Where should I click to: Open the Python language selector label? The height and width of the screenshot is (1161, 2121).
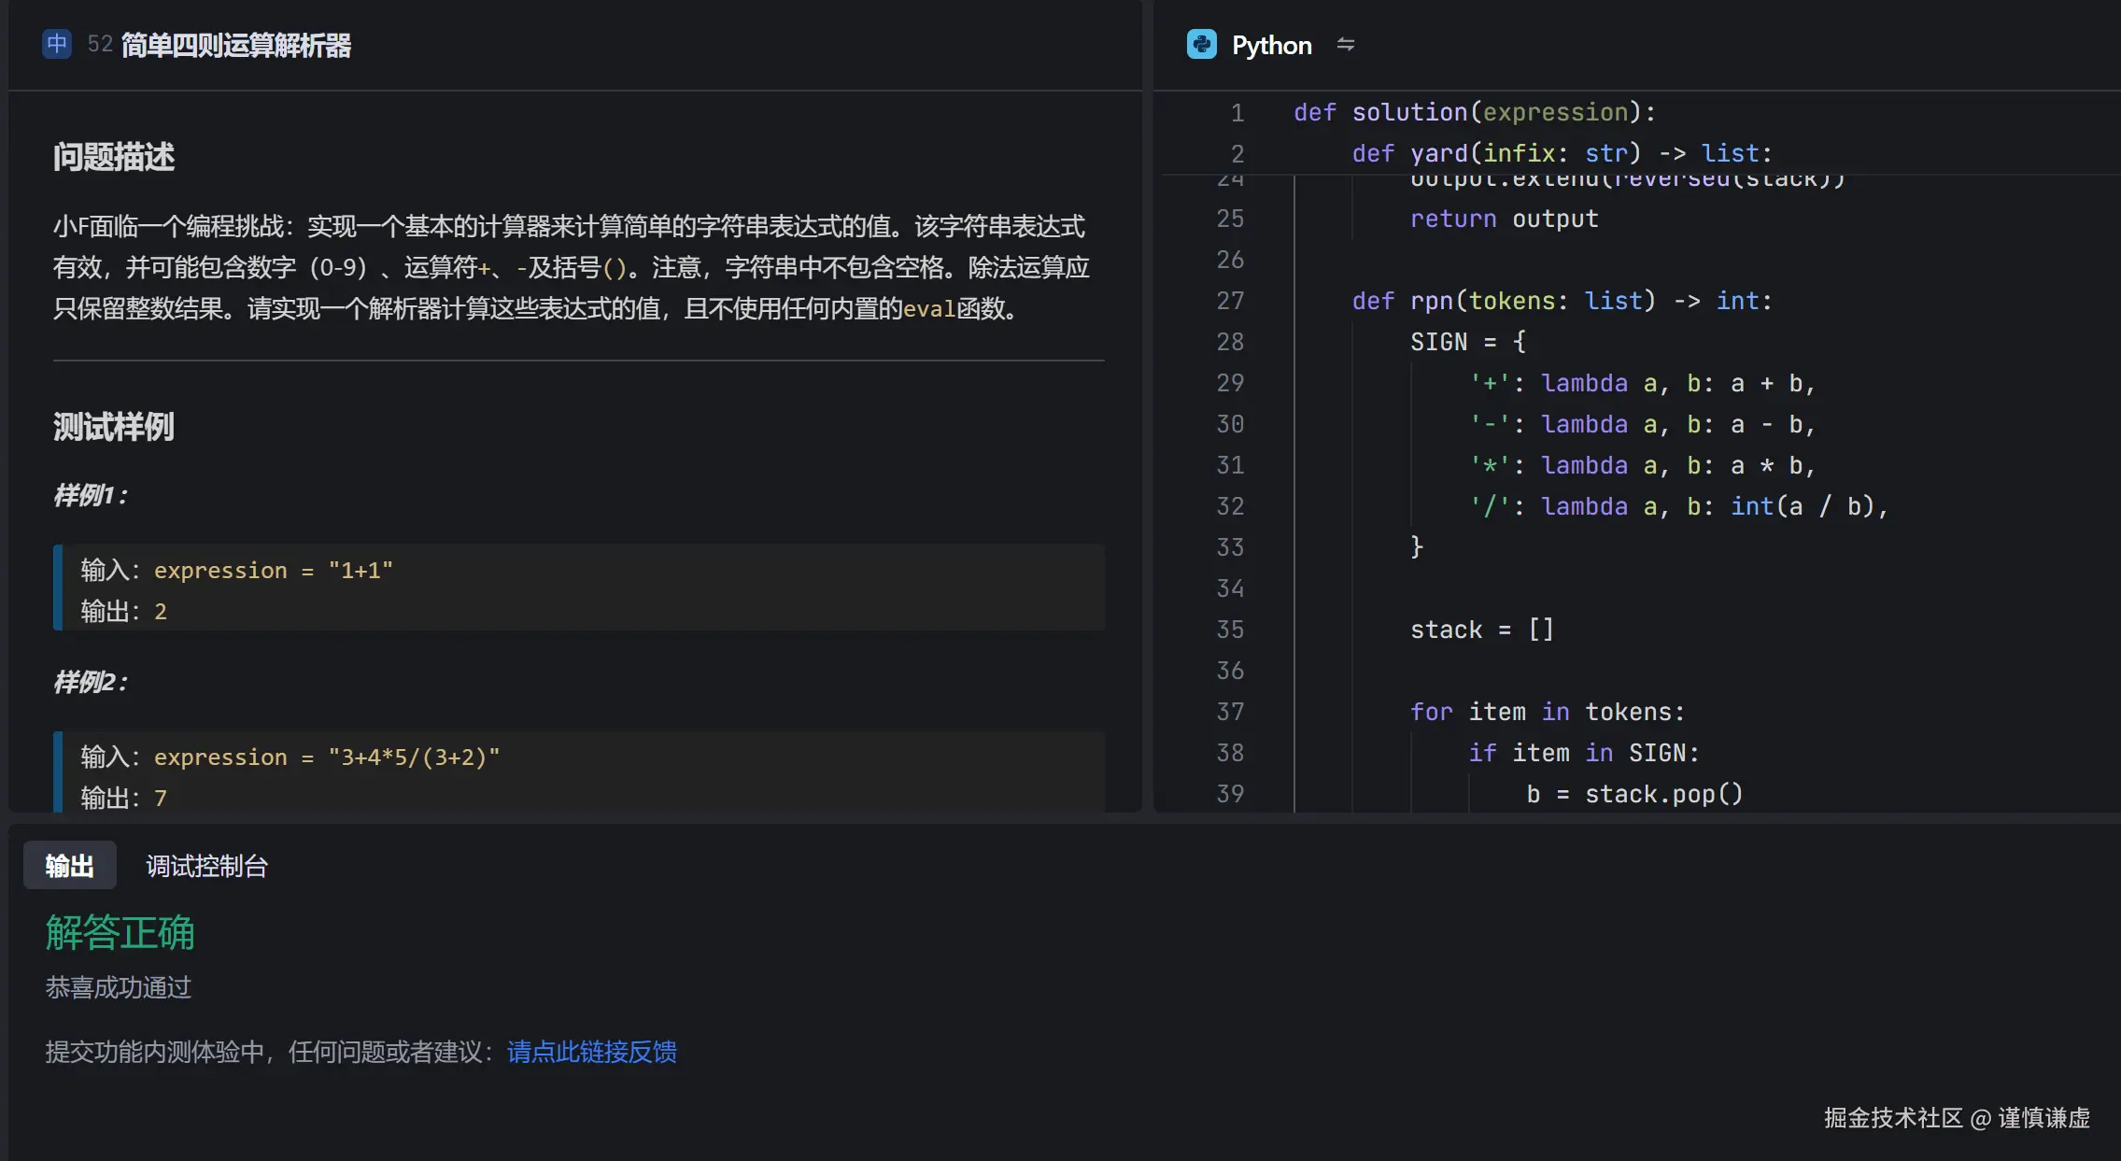click(1271, 45)
